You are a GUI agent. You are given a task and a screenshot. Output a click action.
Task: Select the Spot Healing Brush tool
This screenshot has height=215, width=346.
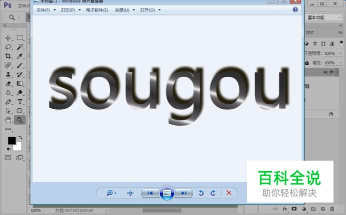click(x=8, y=65)
